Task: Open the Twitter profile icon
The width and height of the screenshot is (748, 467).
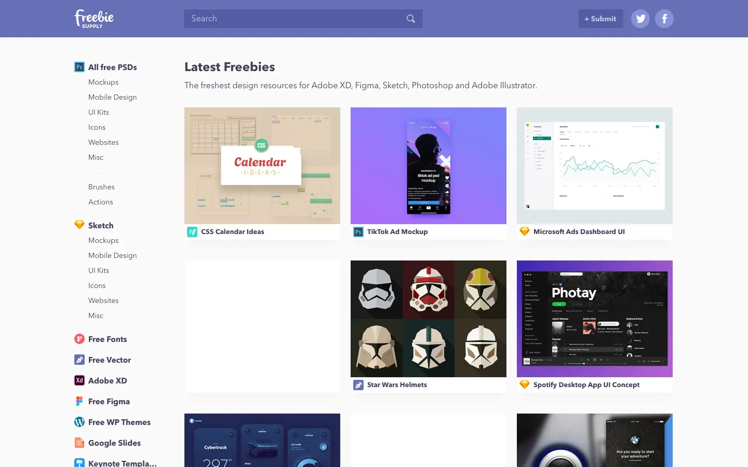Action: 640,19
